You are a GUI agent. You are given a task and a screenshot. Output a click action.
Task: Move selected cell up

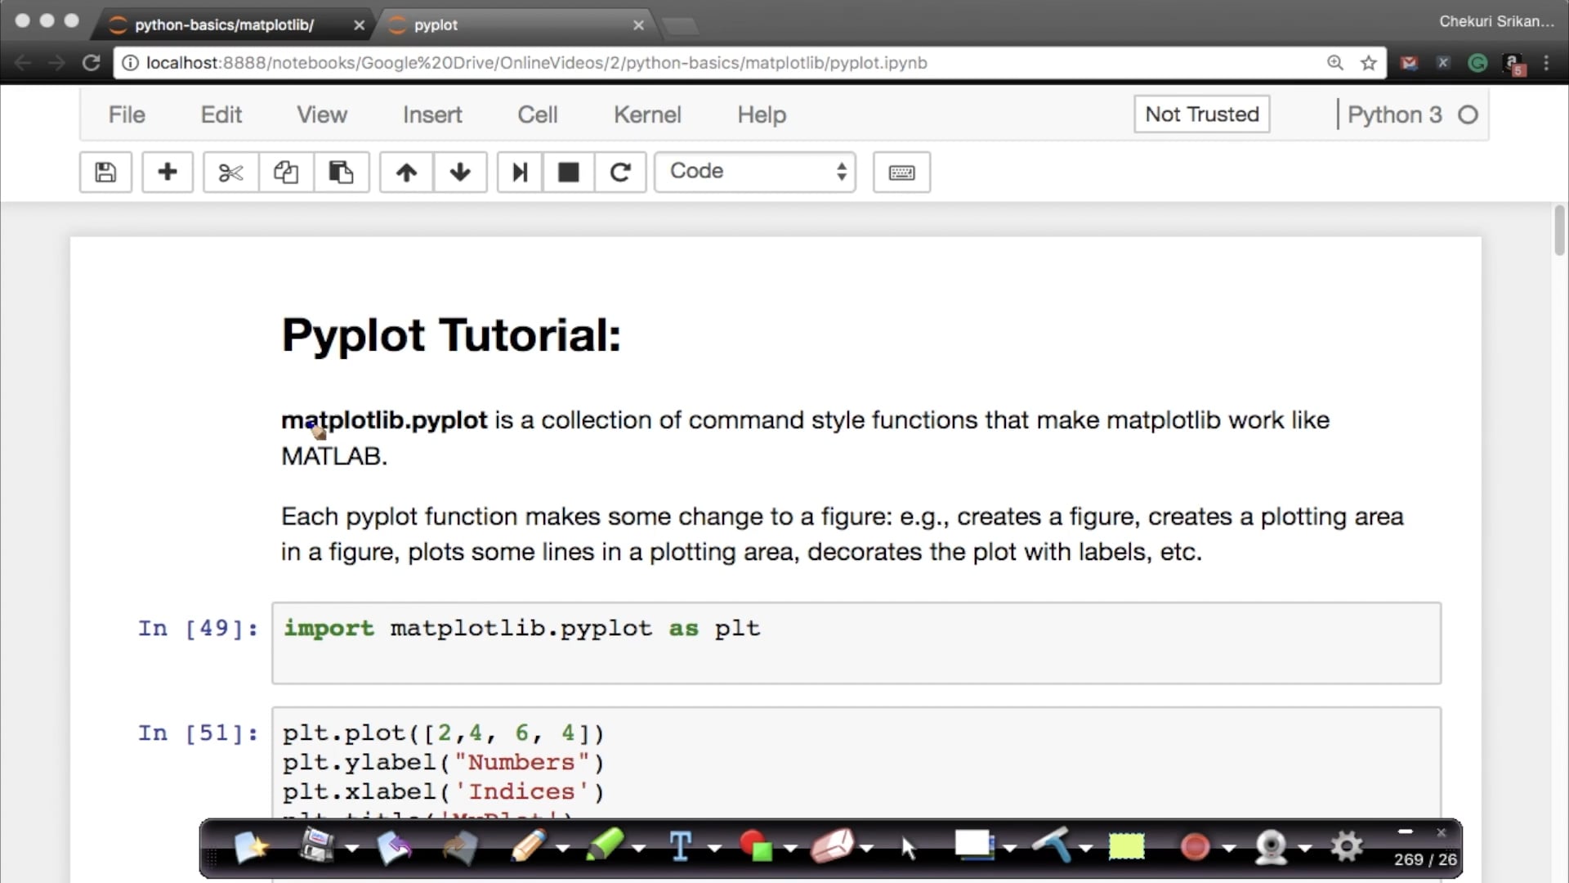[406, 173]
